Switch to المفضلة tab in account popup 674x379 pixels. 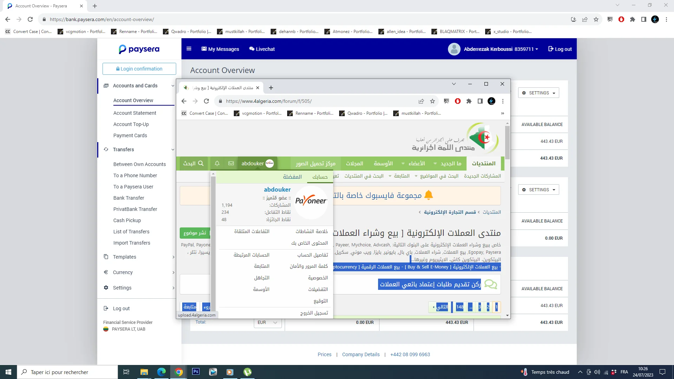pyautogui.click(x=292, y=177)
